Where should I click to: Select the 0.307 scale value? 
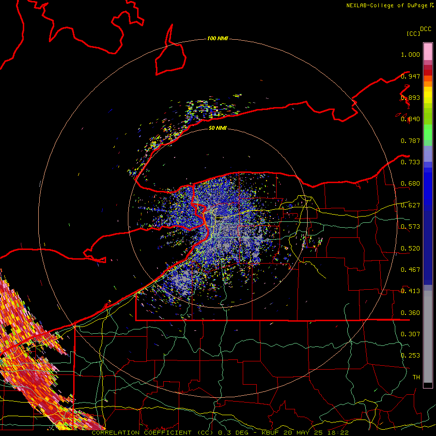point(410,334)
